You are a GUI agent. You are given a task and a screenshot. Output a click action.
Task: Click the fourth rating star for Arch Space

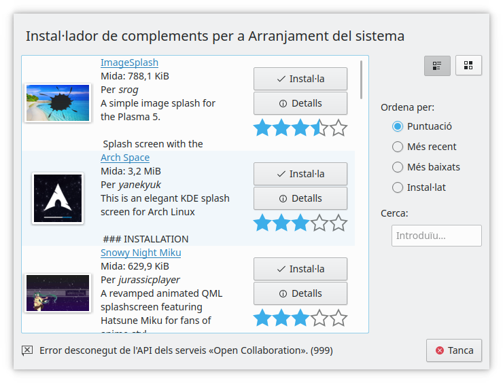[x=319, y=223]
